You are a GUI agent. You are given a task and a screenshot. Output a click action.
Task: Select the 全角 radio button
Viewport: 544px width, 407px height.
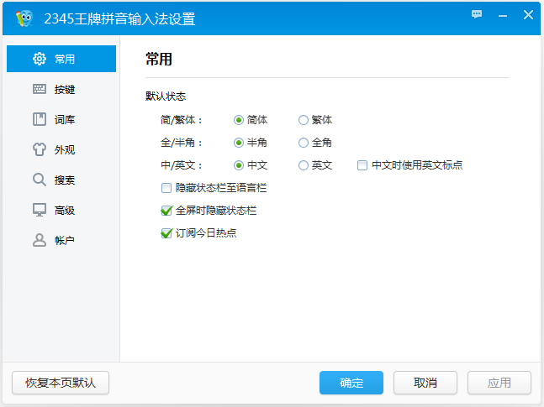tap(304, 143)
